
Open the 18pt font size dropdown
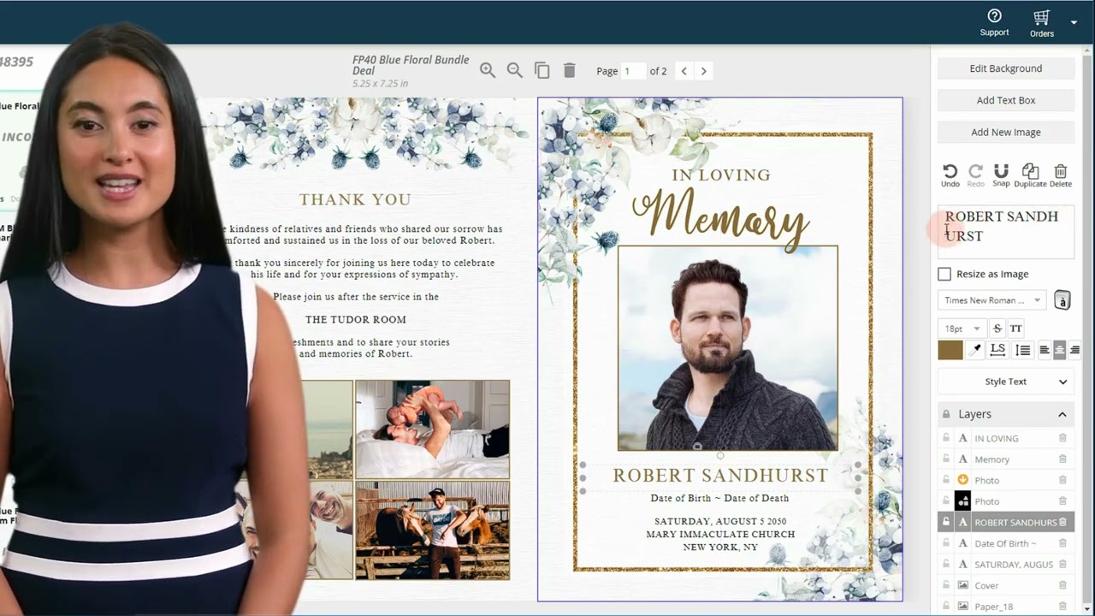pos(962,329)
